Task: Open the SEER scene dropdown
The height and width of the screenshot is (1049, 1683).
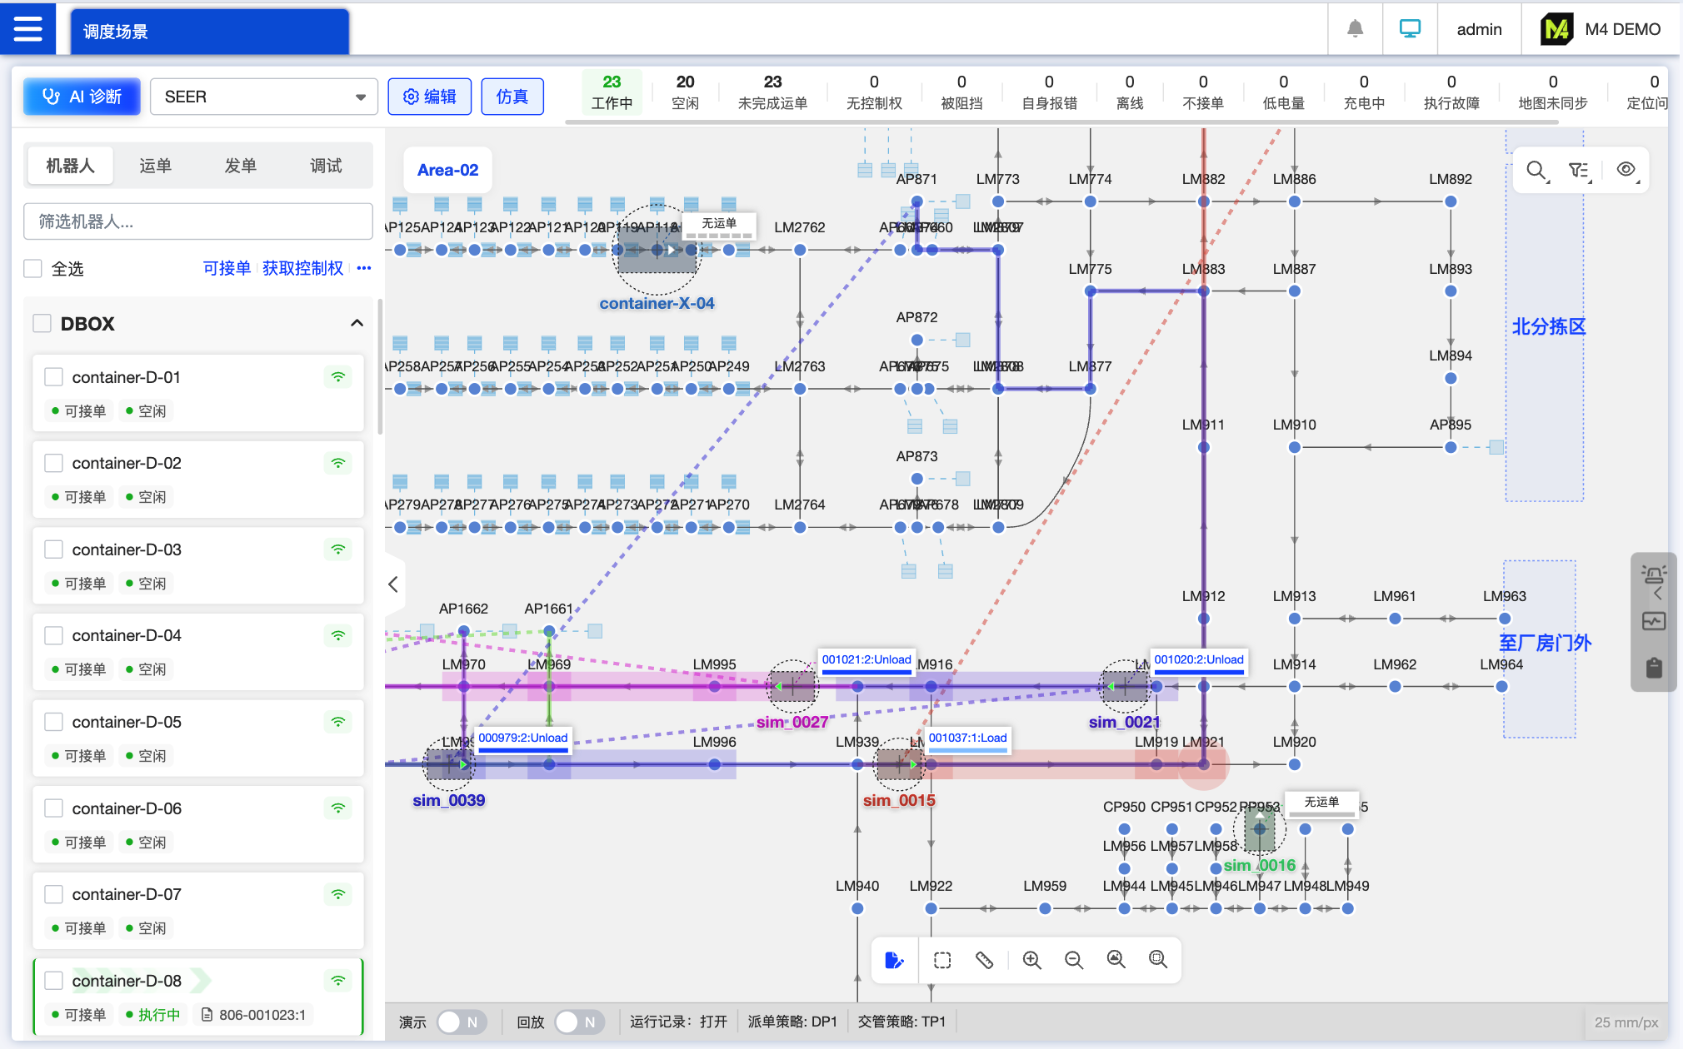Action: pos(263,97)
